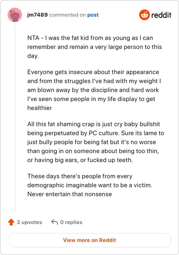Click the orange Reddit Snoo logo icon
This screenshot has width=179, height=255.
tap(144, 15)
